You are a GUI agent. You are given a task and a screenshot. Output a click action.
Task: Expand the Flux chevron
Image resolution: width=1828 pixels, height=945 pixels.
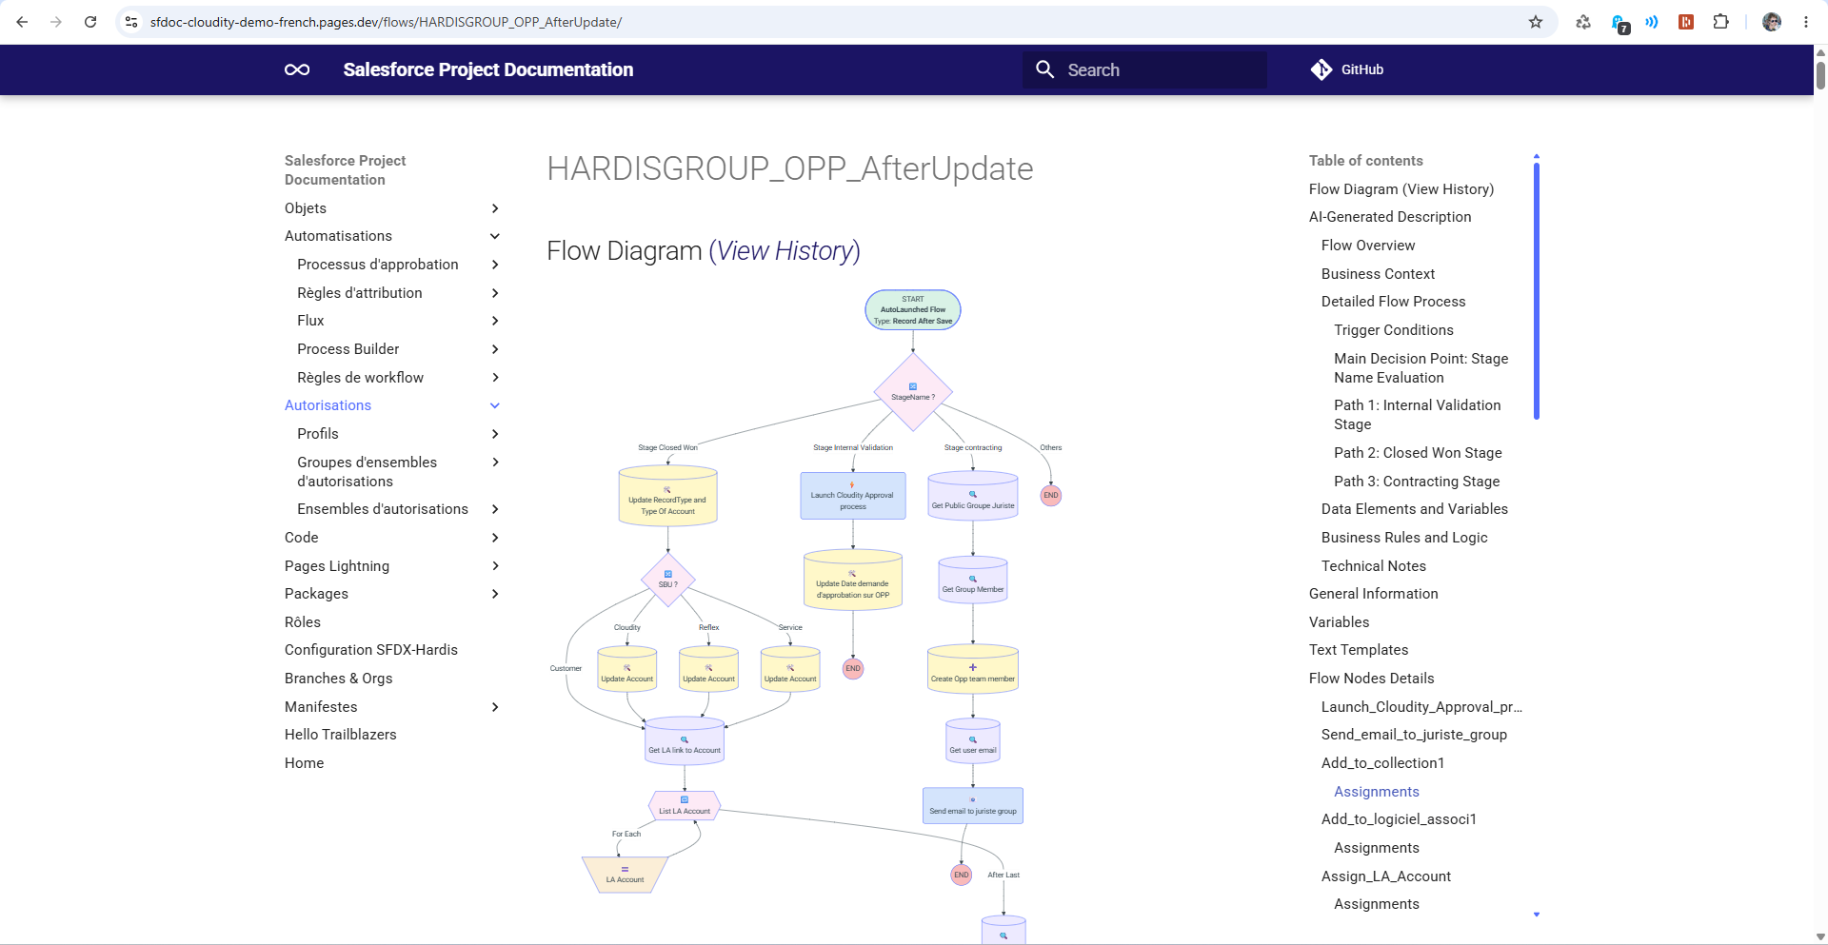(495, 321)
